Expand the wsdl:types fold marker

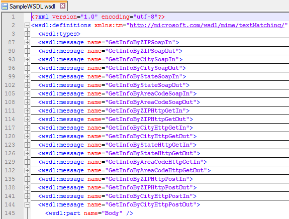coord(27,34)
